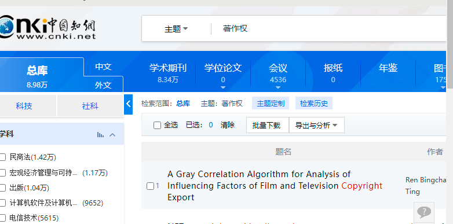This screenshot has width=453, height=224.
Task: Expand the arrow under 会议 4536
Action: tap(278, 87)
